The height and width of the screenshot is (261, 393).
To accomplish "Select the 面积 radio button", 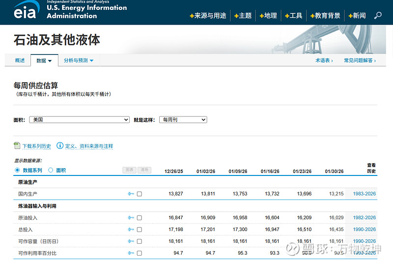I will coord(51,170).
